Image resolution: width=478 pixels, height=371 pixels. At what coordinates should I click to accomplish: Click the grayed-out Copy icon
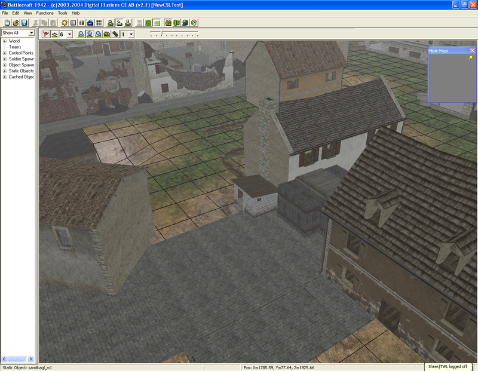pyautogui.click(x=44, y=23)
